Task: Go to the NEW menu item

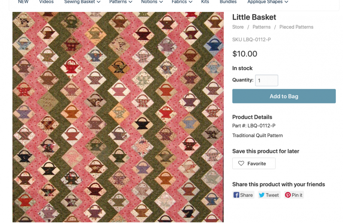Action: point(23,2)
